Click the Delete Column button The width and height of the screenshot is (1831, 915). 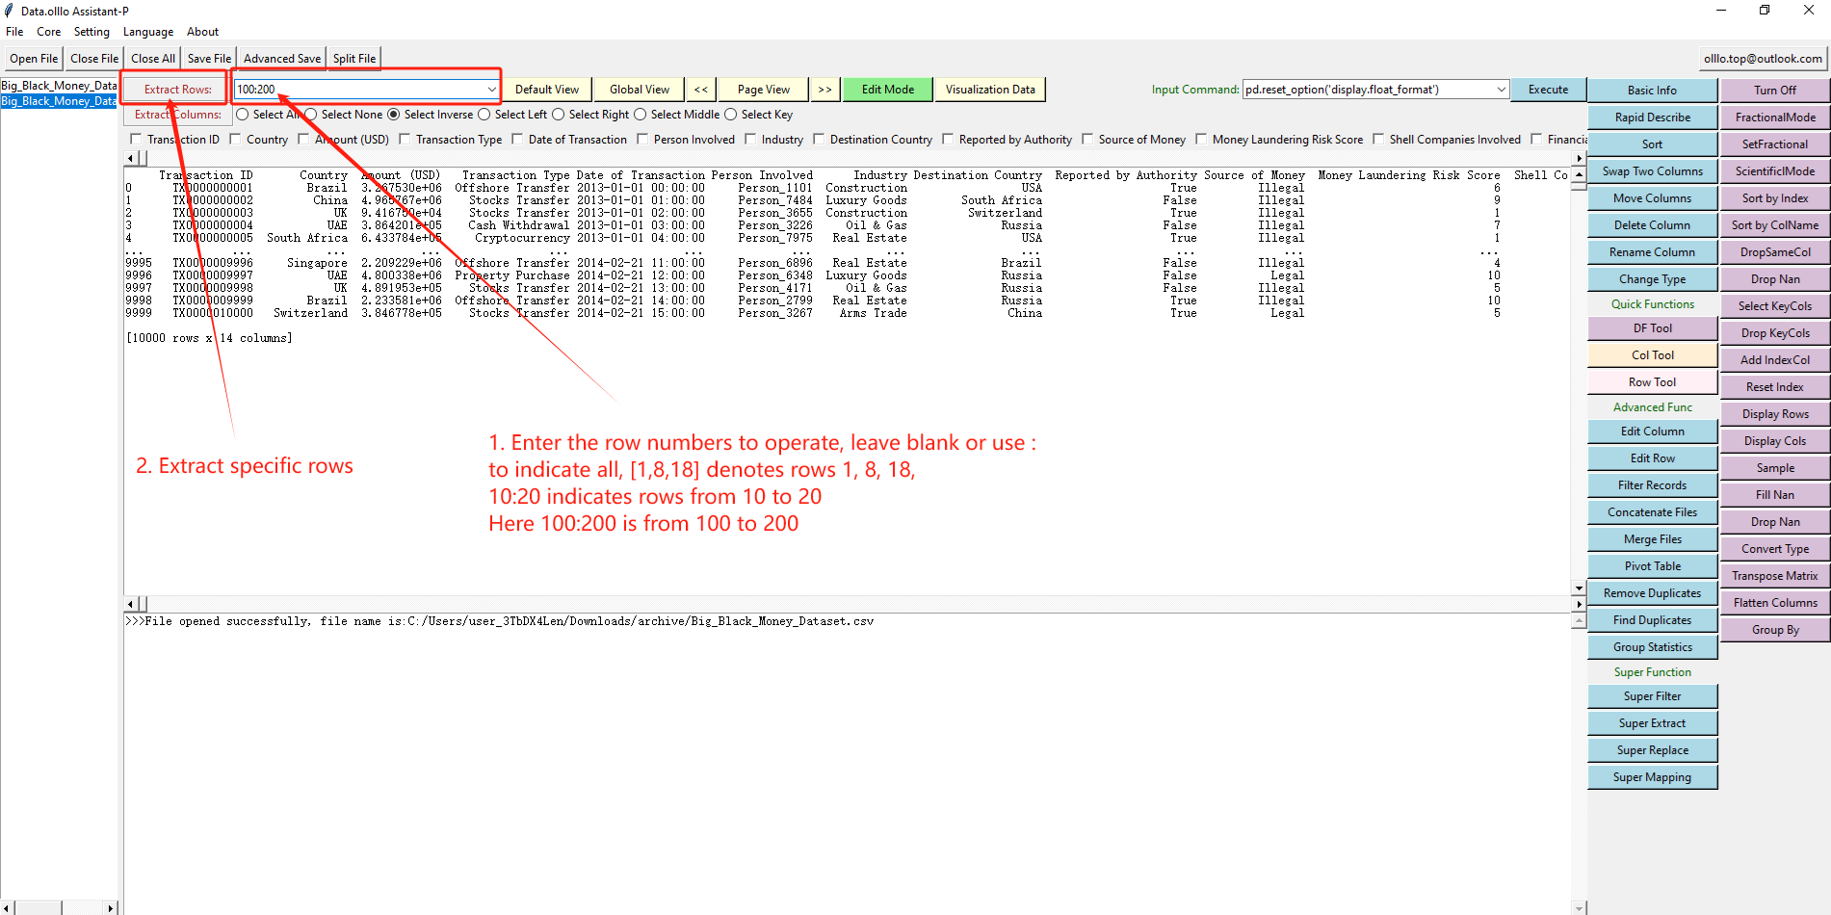[x=1652, y=225]
